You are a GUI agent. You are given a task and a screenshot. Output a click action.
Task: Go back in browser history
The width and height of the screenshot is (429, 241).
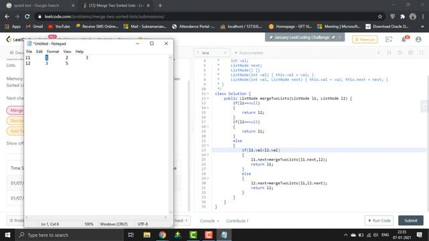[7, 17]
